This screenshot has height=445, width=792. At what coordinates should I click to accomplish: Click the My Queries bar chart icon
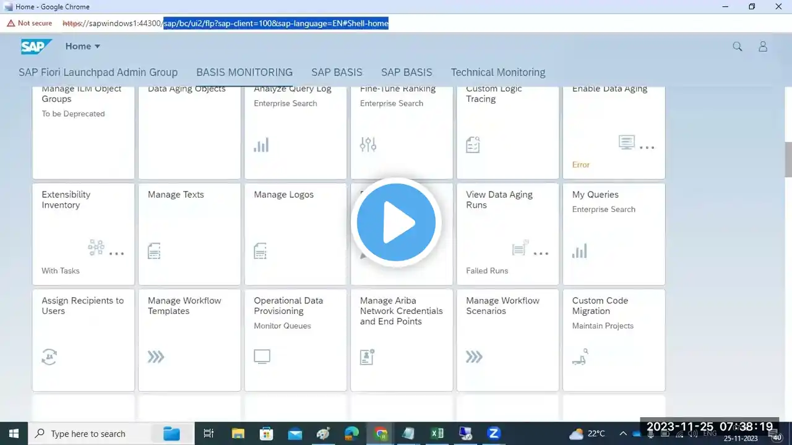pyautogui.click(x=580, y=251)
